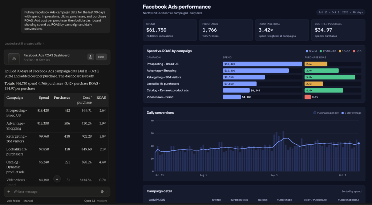Click the 'Sep 1' axis label on chart
The width and height of the screenshot is (372, 205).
[x=274, y=175]
